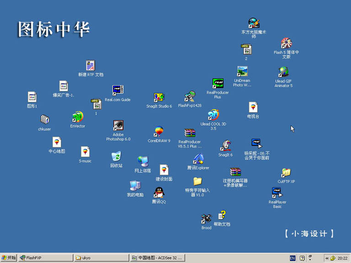Click the 图形1 file icon
The width and height of the screenshot is (351, 263).
click(x=32, y=97)
